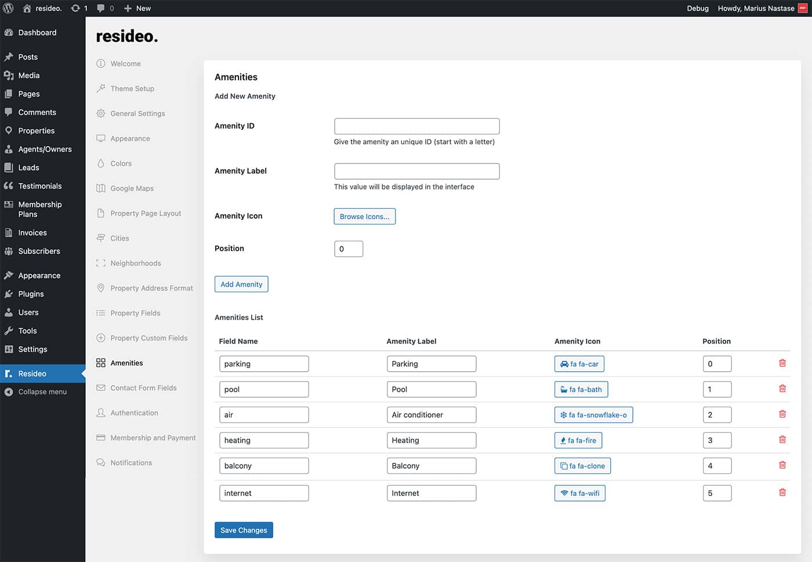
Task: Open the Properties admin menu
Action: (x=36, y=130)
